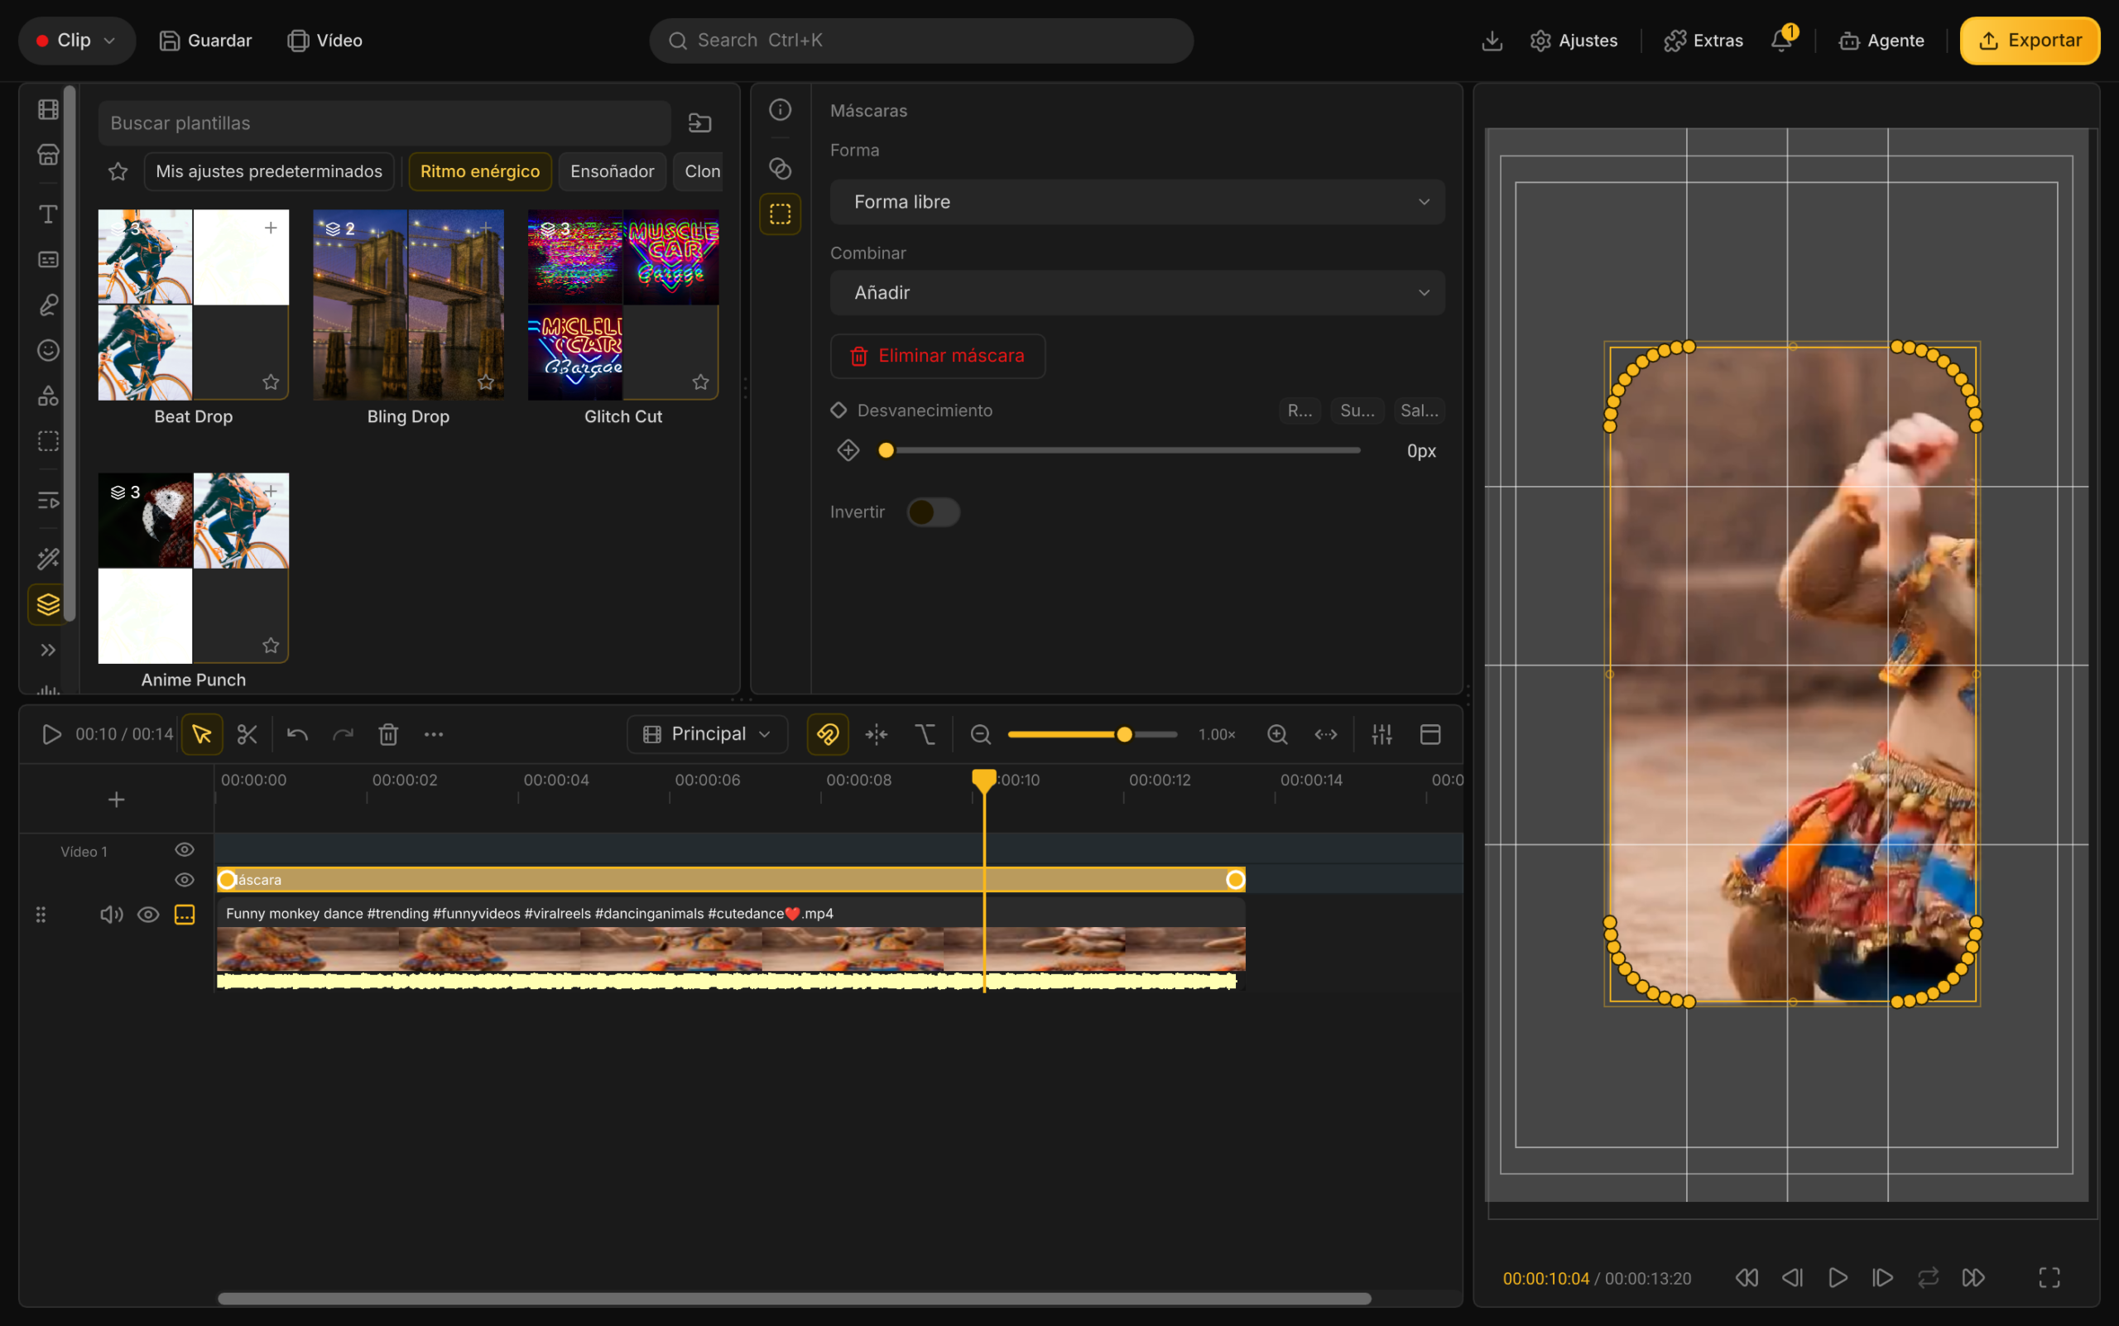
Task: Open the Añadir combine dropdown
Action: (1136, 292)
